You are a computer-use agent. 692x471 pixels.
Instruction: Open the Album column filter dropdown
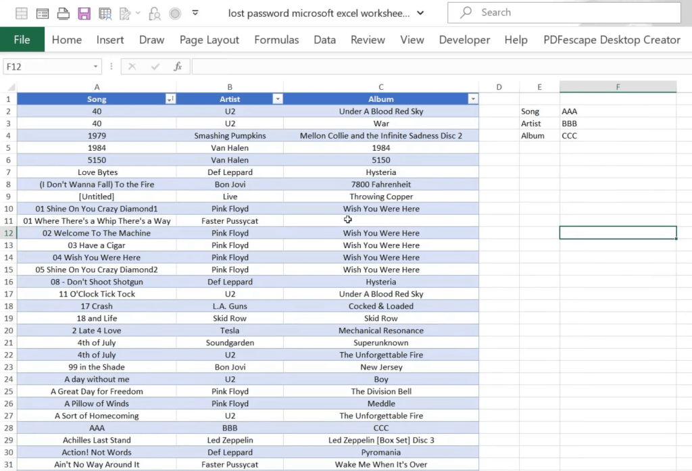(472, 99)
